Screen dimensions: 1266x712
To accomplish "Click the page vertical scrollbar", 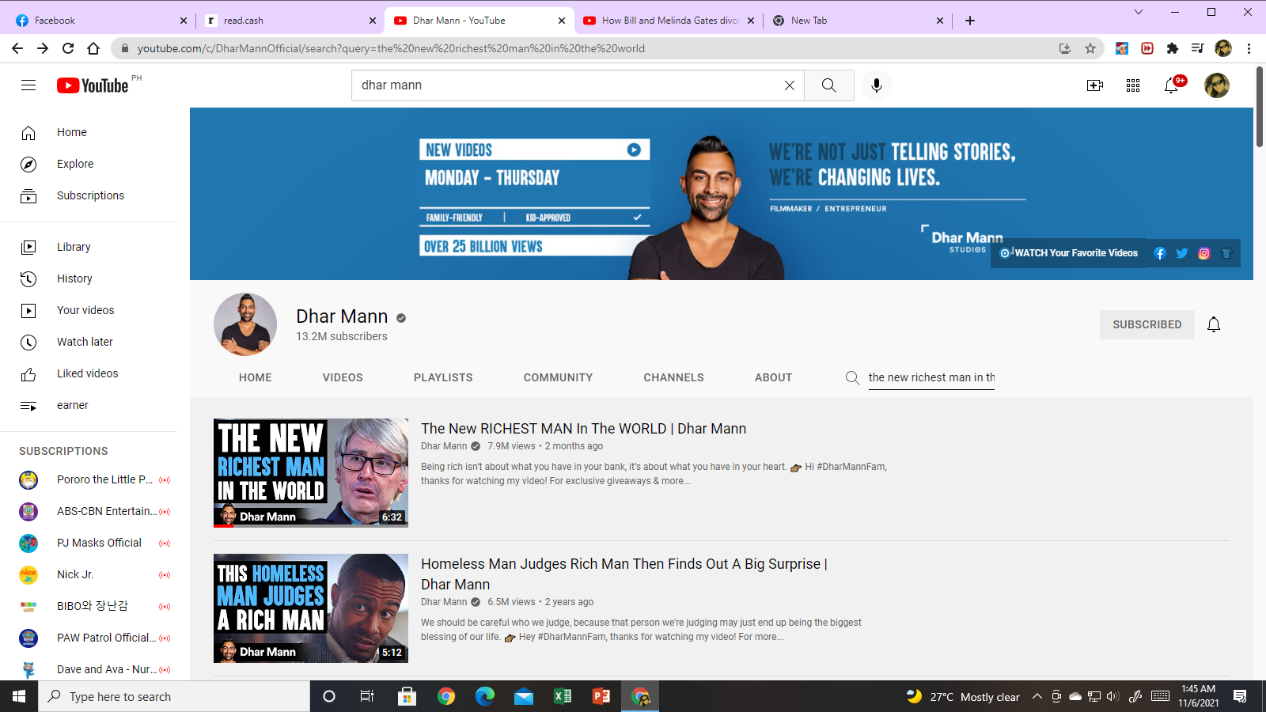I will coord(1260,107).
